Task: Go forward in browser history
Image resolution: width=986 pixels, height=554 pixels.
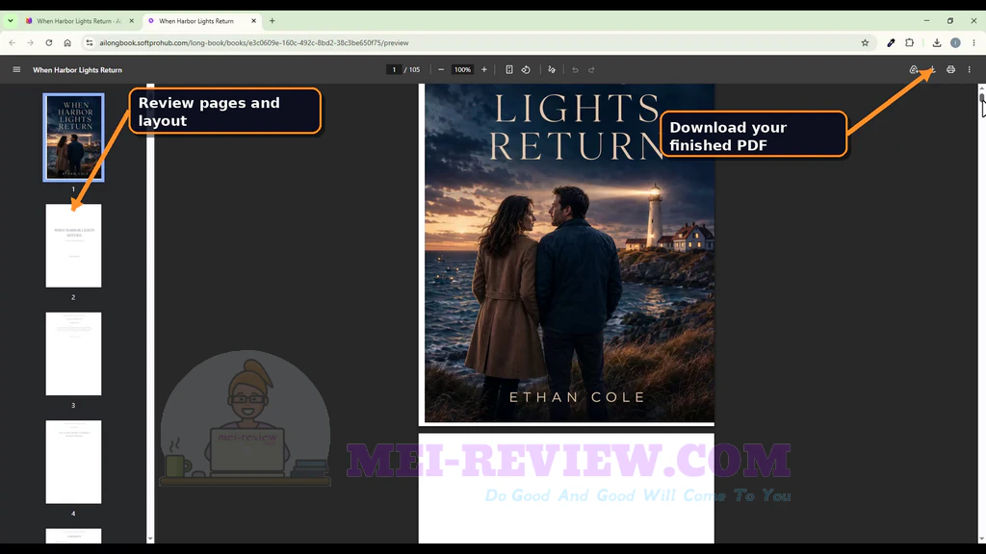Action: [x=30, y=42]
